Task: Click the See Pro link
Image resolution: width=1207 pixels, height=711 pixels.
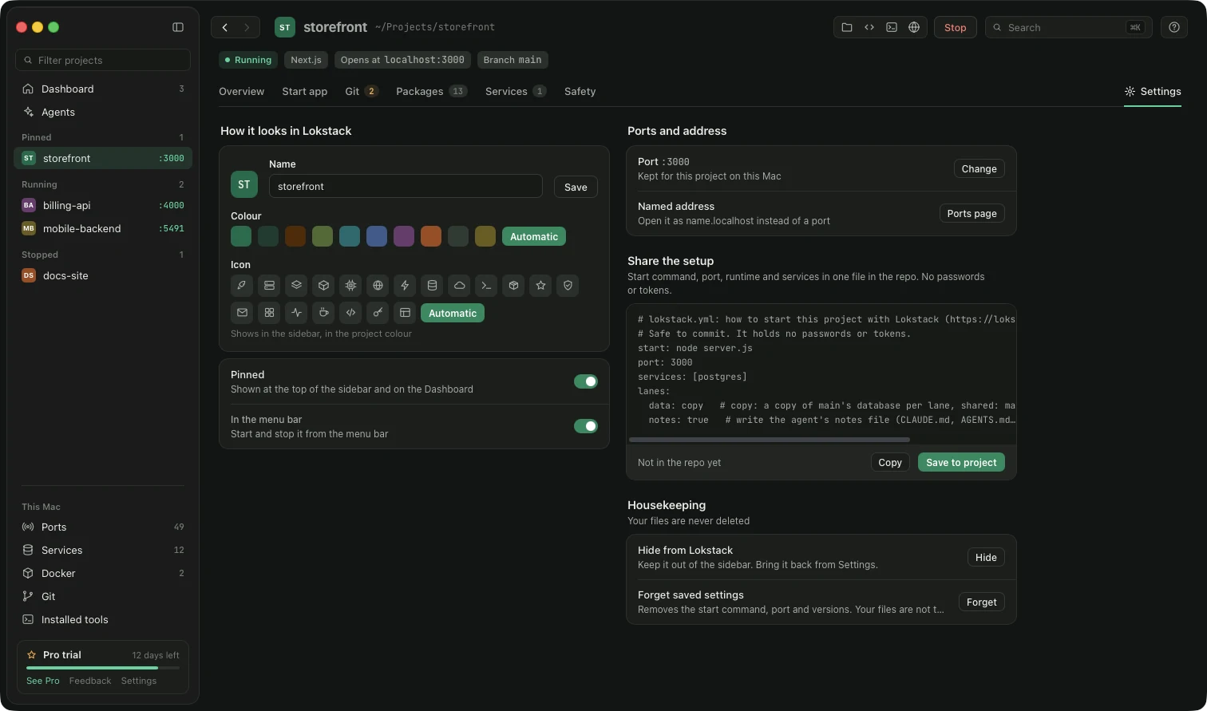Action: coord(43,681)
